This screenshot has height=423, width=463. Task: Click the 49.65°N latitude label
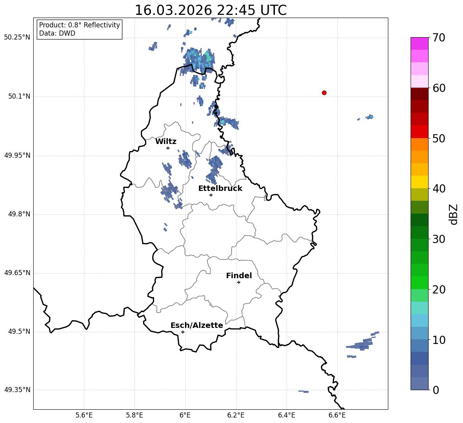point(17,273)
